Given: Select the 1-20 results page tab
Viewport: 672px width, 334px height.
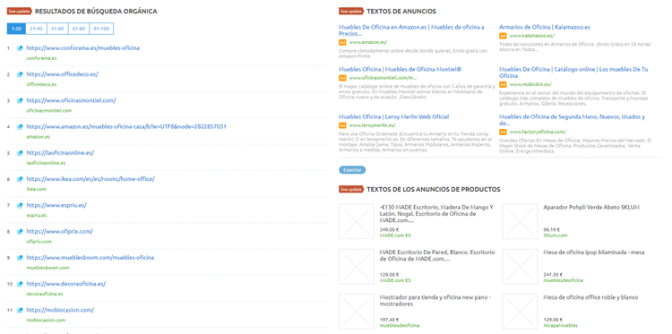Looking at the screenshot, I should tap(17, 29).
